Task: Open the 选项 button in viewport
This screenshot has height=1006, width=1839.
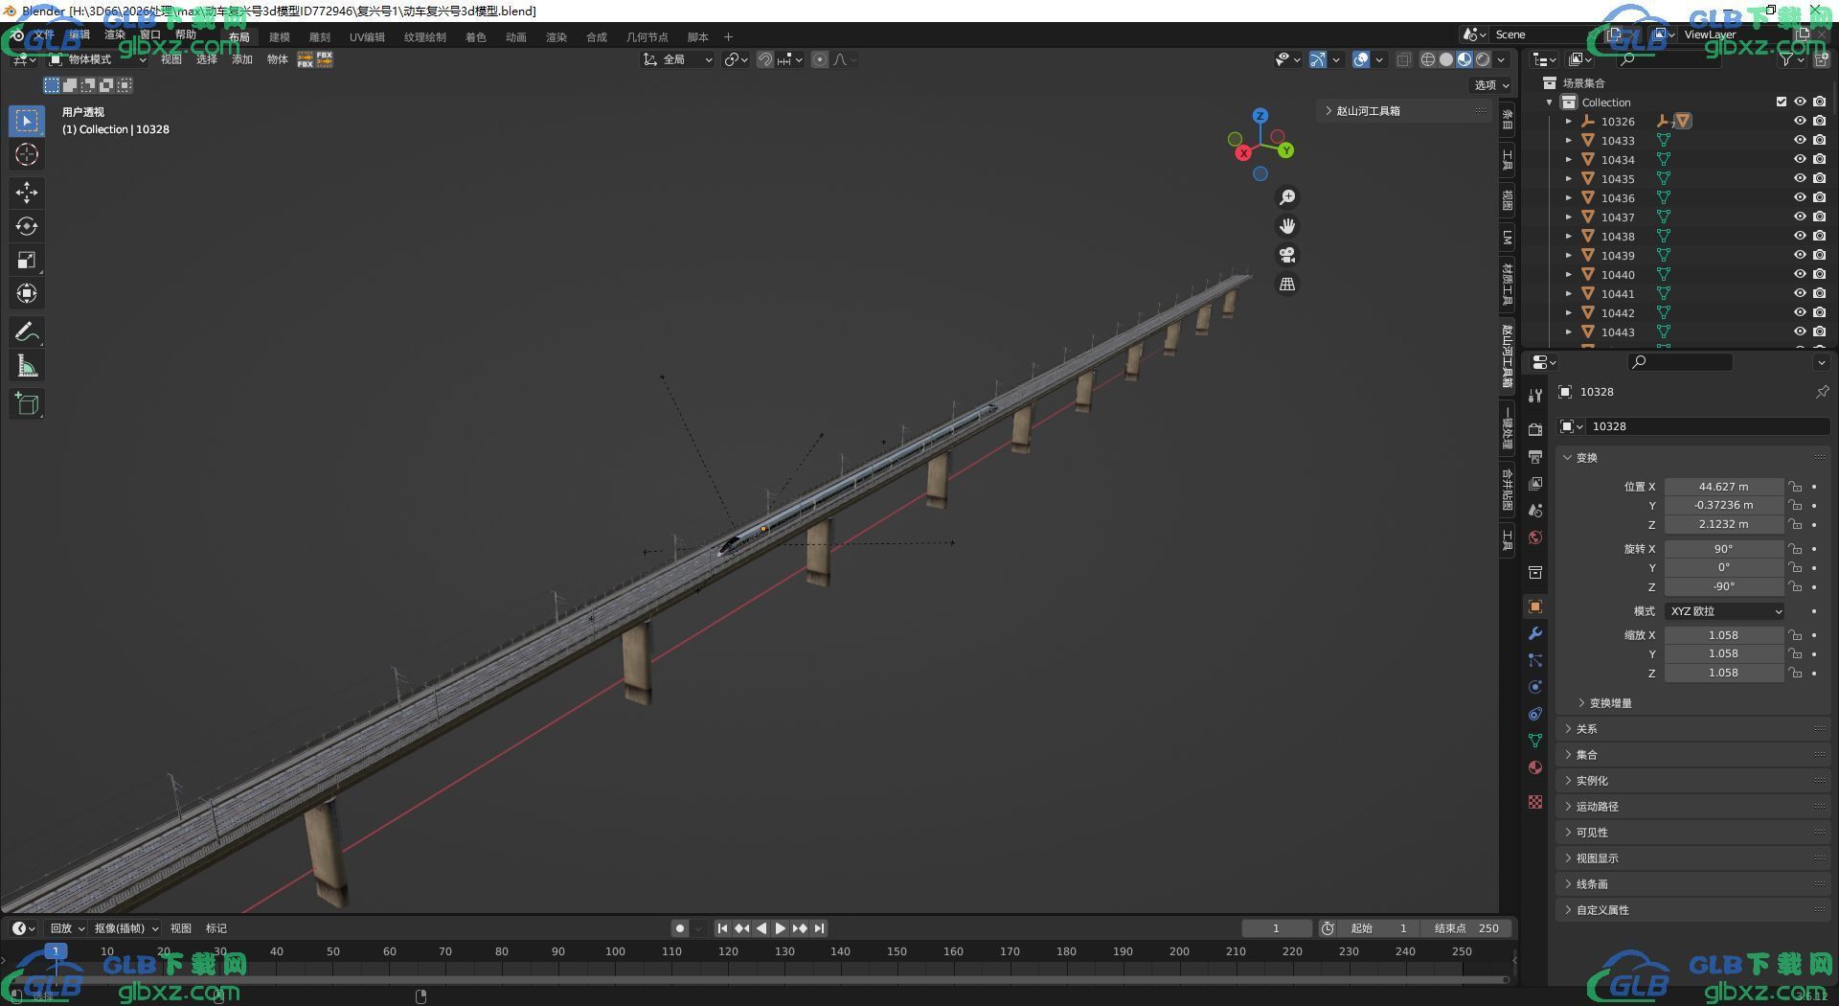Action: pos(1491,84)
